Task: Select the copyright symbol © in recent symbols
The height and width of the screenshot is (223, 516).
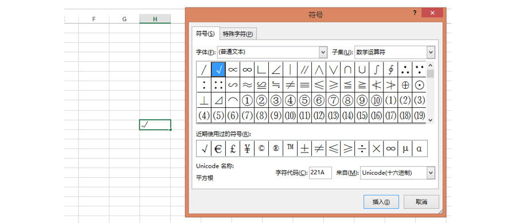Action: tap(261, 148)
